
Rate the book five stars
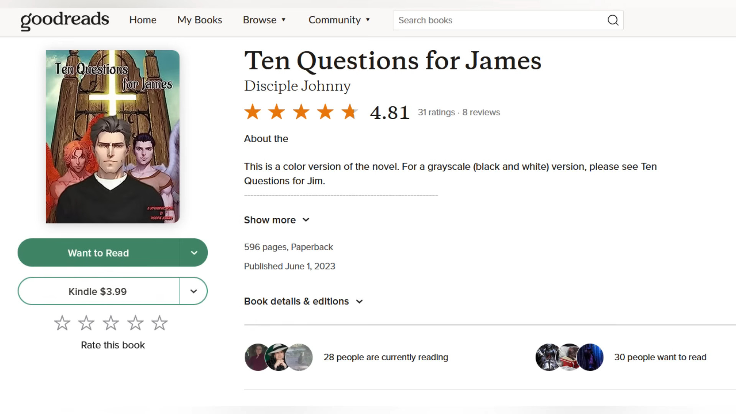coord(159,323)
